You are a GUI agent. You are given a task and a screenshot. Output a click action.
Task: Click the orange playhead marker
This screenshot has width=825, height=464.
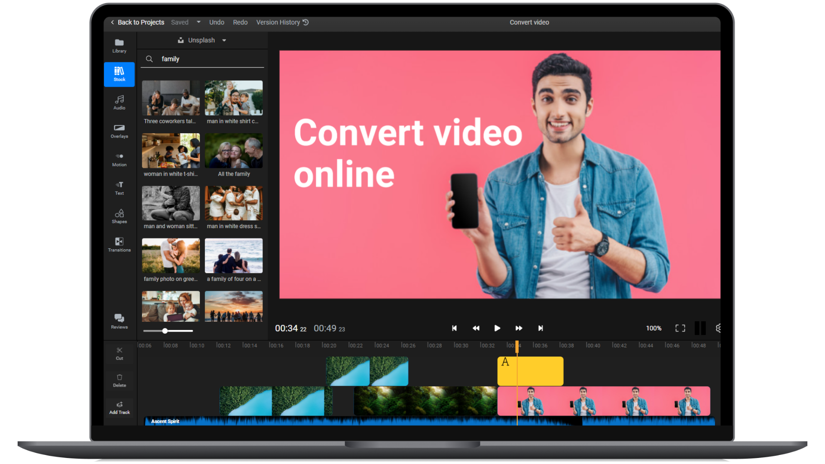point(517,346)
